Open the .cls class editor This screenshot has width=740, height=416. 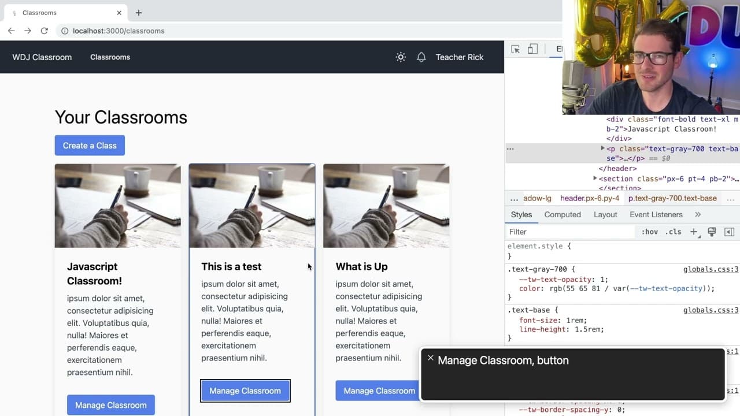pos(673,232)
